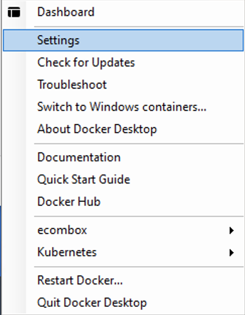Change container type to Windows containers

pyautogui.click(x=123, y=107)
